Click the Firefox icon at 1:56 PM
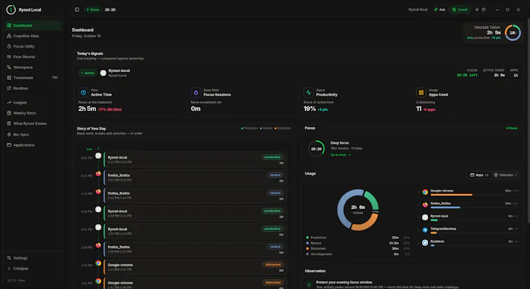Screen dimensions: 530x289 click(98, 245)
